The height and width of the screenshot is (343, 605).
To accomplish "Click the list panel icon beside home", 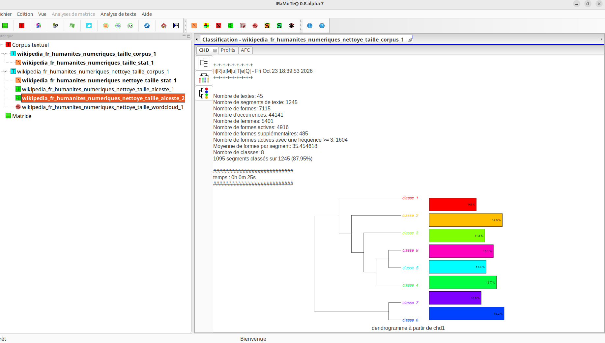I will pyautogui.click(x=176, y=26).
